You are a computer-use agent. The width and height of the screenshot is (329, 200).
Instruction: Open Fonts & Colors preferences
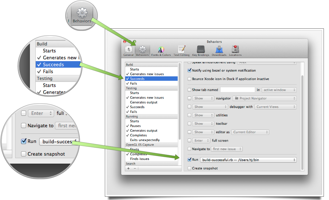tap(161, 51)
